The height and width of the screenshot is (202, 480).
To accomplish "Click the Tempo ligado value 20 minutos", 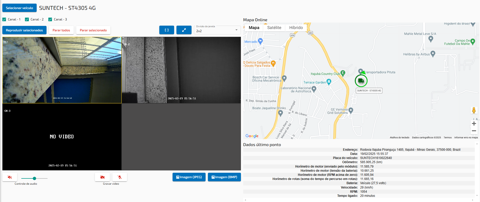I will coord(367,196).
